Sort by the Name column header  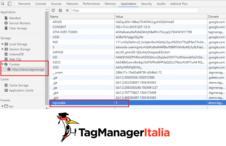[82, 17]
